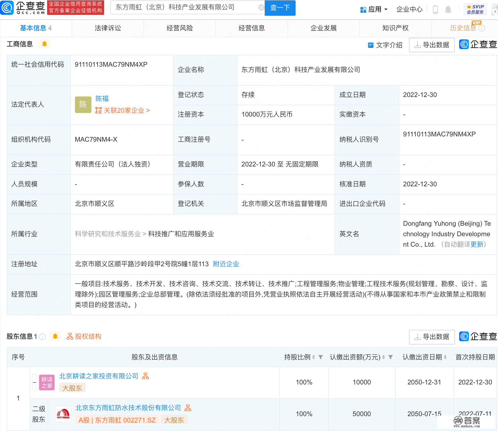
Task: Click 更新 link in English name cell
Action: (x=477, y=244)
